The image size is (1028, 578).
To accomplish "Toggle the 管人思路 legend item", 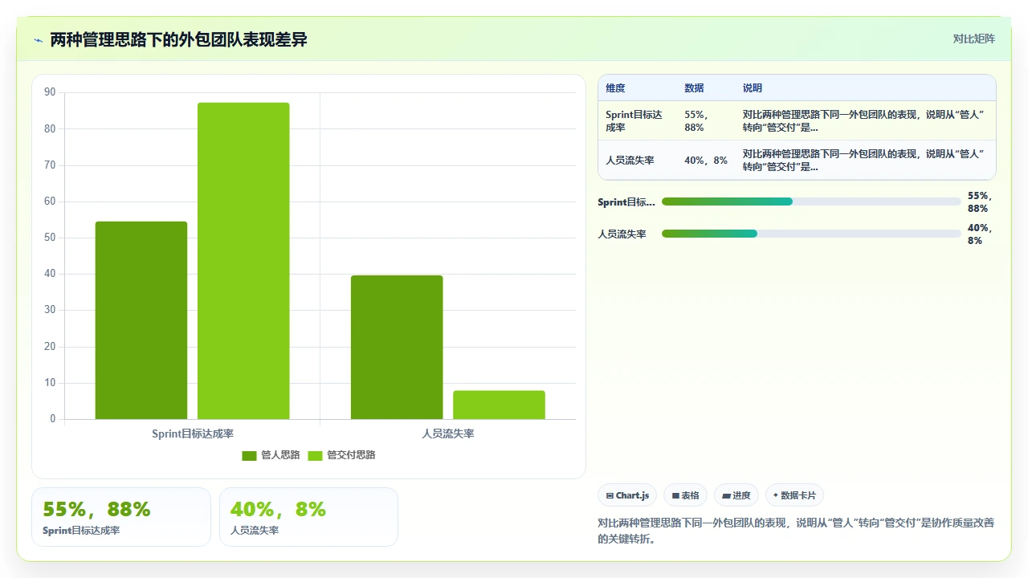I will [271, 455].
